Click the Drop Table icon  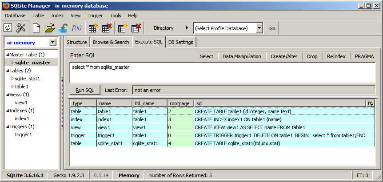pyautogui.click(x=107, y=28)
